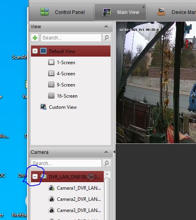Hide the left sidebar with arrow handle
The image size is (196, 220).
pos(114,152)
